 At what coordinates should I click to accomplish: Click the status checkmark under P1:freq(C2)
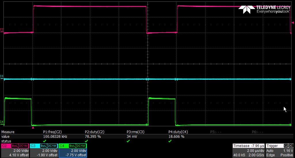[x=45, y=141]
